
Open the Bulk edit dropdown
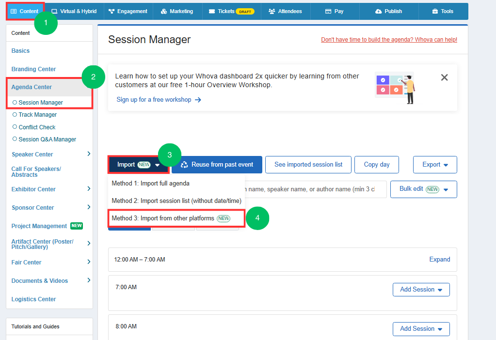pos(424,189)
